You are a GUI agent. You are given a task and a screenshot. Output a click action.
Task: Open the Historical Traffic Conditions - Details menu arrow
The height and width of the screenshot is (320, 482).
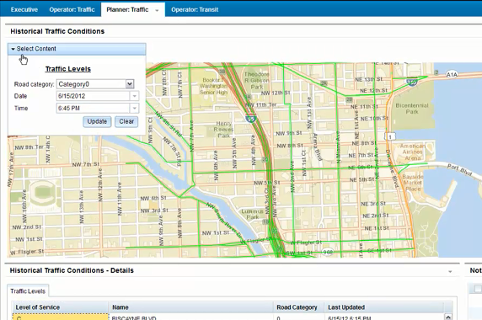point(450,271)
